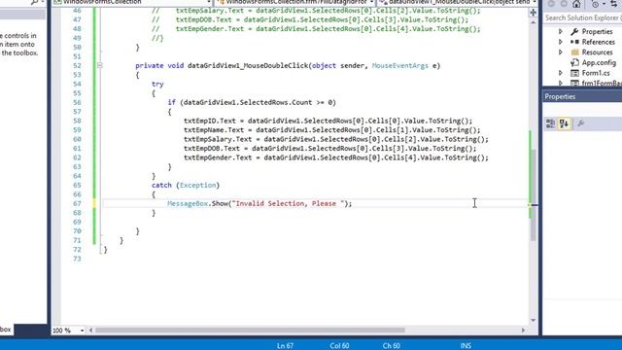622x350 pixels.
Task: Click line number 52 in the margin
Action: tap(77, 66)
